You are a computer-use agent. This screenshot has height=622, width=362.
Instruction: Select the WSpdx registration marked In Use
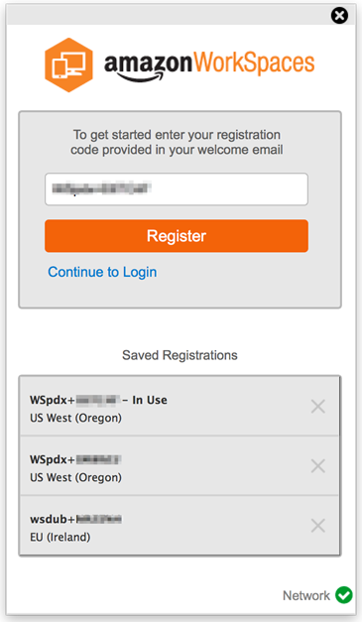[180, 406]
